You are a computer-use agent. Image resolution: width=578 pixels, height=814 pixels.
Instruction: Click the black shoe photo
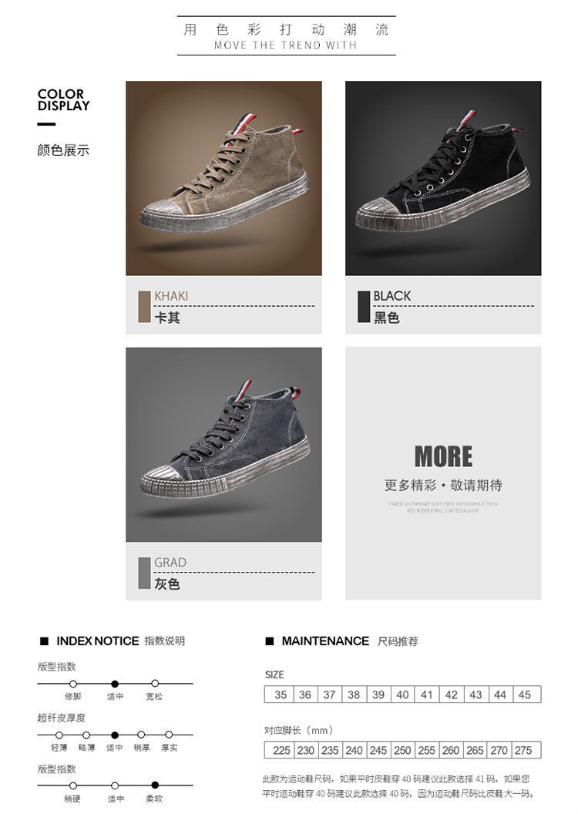click(443, 178)
